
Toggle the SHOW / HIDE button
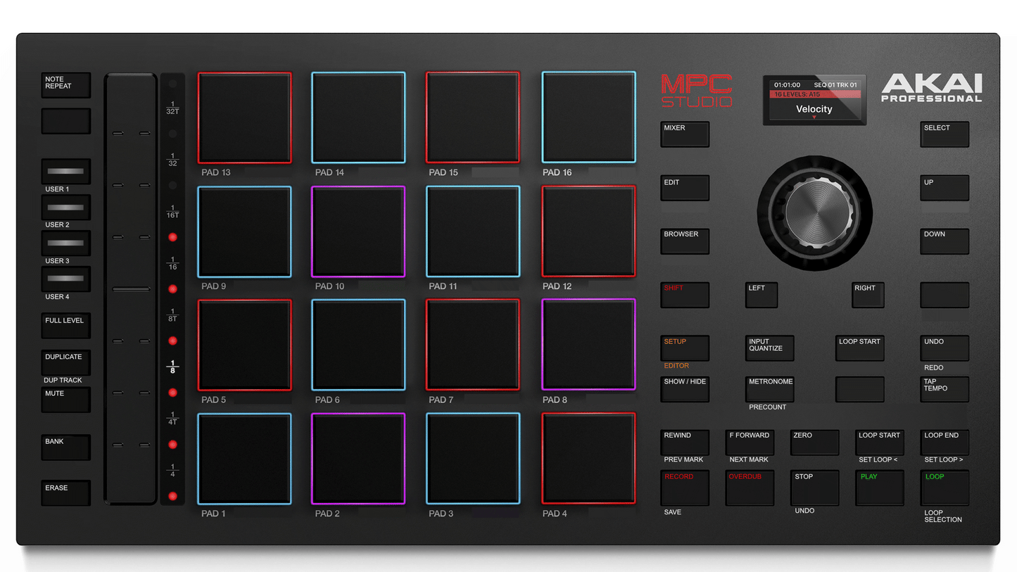coord(685,389)
